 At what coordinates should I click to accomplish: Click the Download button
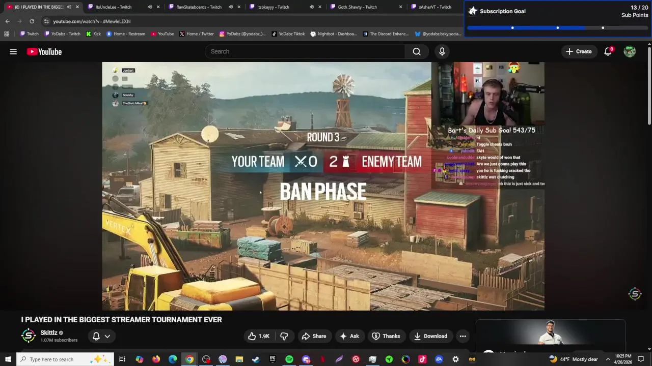click(431, 336)
